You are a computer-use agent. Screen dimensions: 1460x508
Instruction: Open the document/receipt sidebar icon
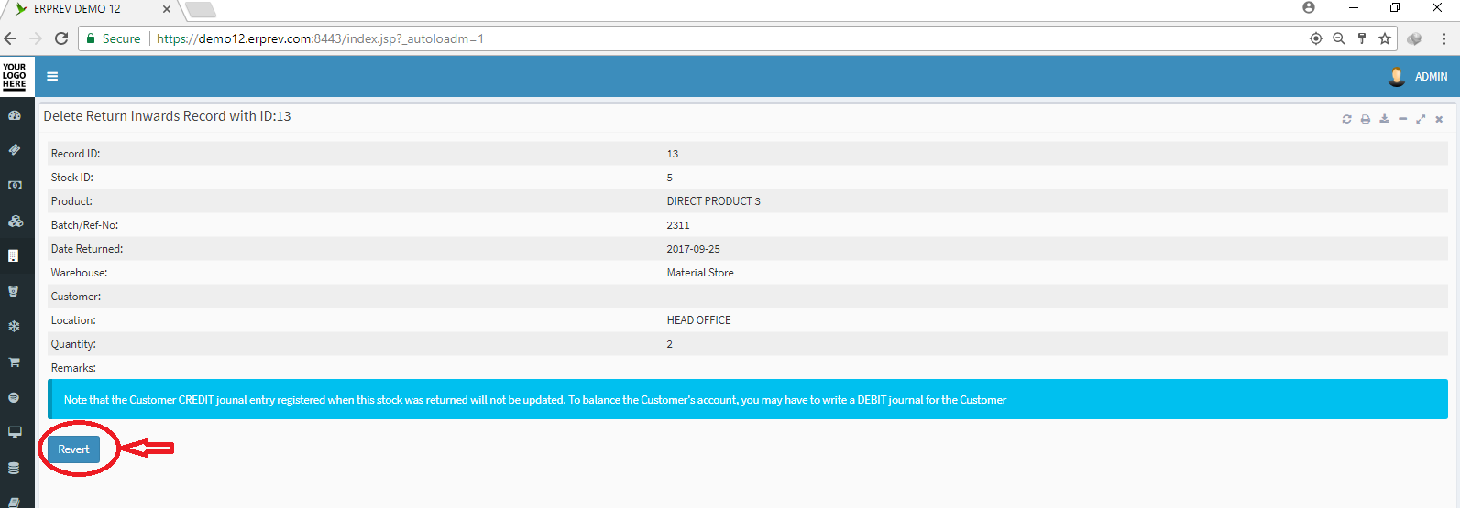coord(14,256)
